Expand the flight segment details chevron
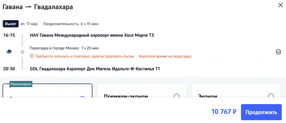 coord(278,52)
